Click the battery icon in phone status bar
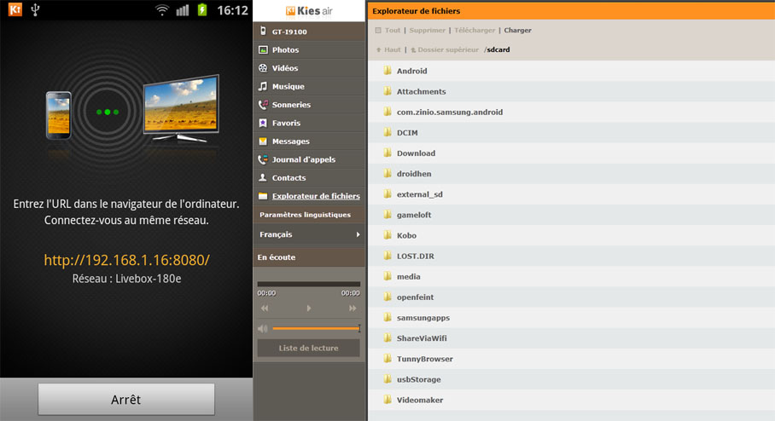This screenshot has width=775, height=421. [x=202, y=9]
